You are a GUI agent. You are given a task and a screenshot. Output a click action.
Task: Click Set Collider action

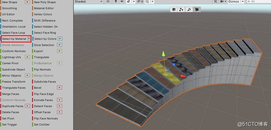click(42, 125)
